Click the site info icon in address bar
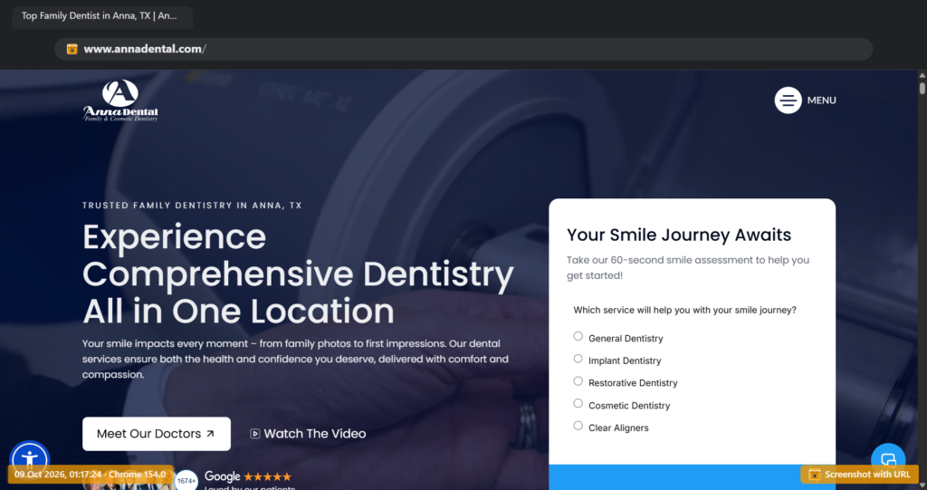The width and height of the screenshot is (927, 490). [72, 49]
